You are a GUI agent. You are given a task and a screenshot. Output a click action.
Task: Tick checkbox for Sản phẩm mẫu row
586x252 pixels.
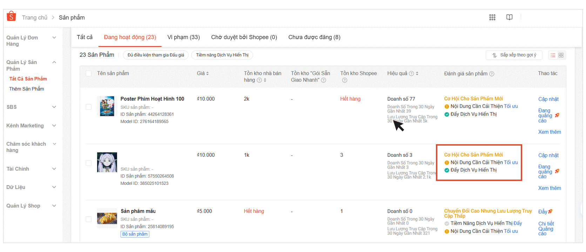[89, 219]
